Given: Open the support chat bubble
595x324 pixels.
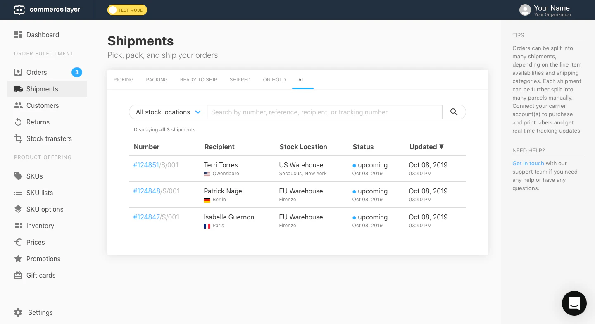Looking at the screenshot, I should pyautogui.click(x=574, y=303).
